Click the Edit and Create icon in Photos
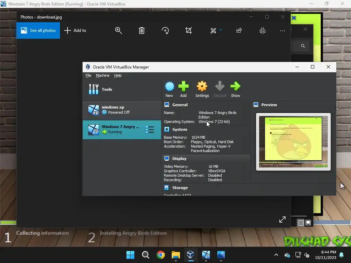 pyautogui.click(x=213, y=30)
